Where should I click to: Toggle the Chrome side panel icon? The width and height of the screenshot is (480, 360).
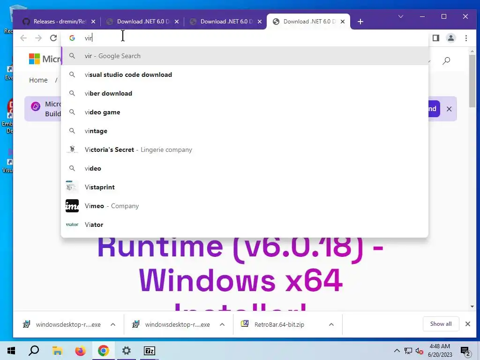(x=436, y=38)
